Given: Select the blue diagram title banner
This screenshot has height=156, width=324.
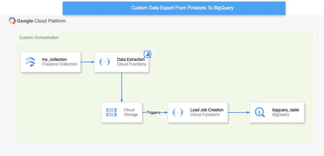Looking at the screenshot, I should pyautogui.click(x=174, y=8).
